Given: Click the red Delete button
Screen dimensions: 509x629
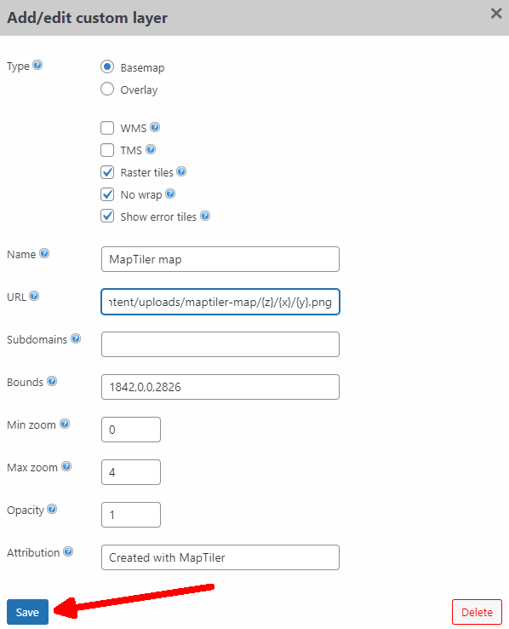Looking at the screenshot, I should tap(477, 612).
